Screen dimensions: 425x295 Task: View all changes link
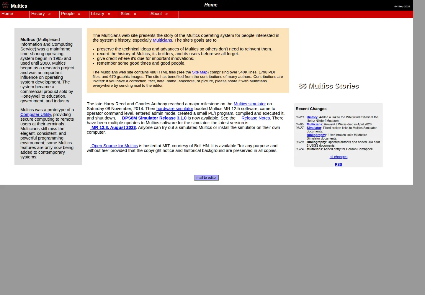tap(339, 157)
